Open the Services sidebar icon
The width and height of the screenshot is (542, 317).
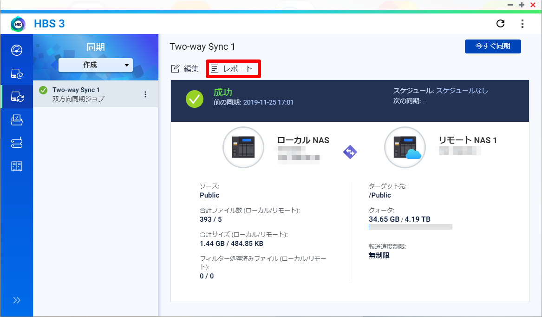17,166
